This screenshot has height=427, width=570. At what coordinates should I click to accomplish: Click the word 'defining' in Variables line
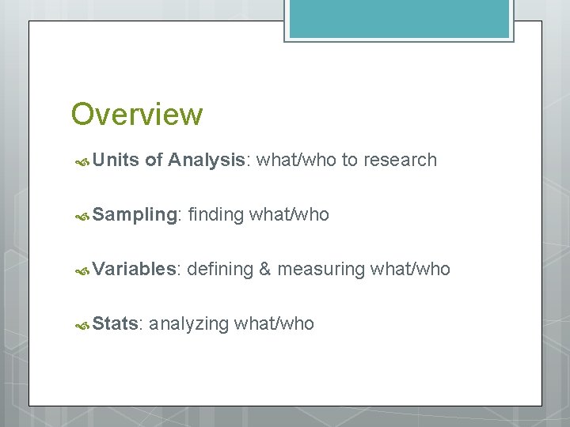(220, 270)
